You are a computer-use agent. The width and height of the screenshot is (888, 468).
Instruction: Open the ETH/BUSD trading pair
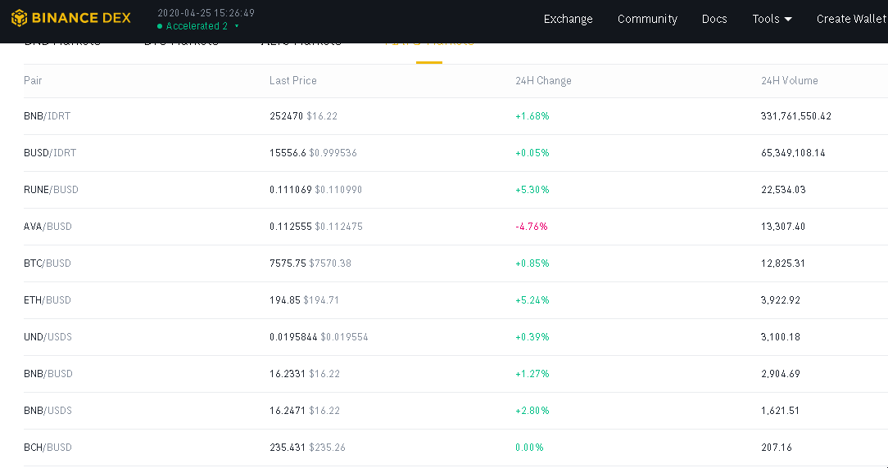tap(47, 300)
